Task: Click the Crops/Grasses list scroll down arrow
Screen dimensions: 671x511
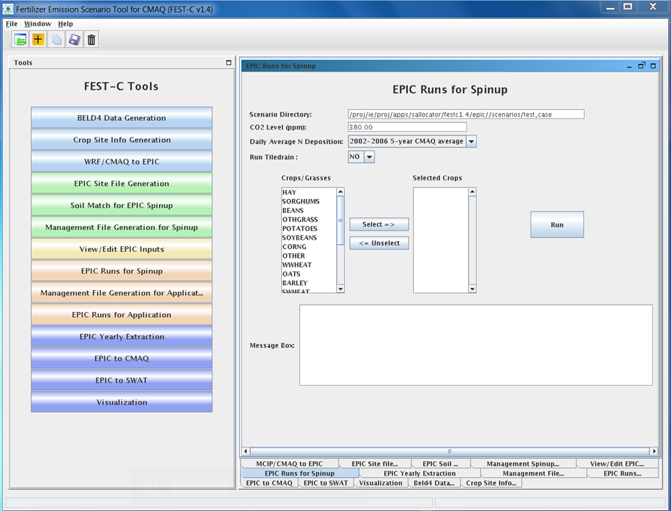Action: click(341, 289)
